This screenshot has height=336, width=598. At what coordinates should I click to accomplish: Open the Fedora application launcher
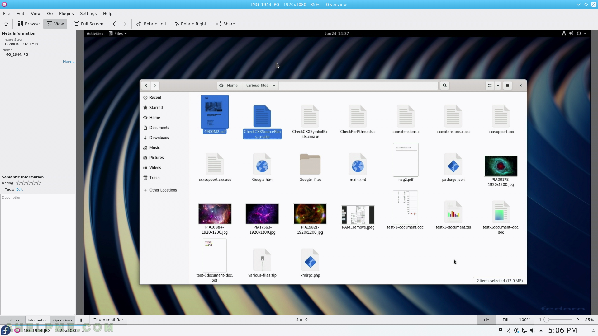pos(6,330)
